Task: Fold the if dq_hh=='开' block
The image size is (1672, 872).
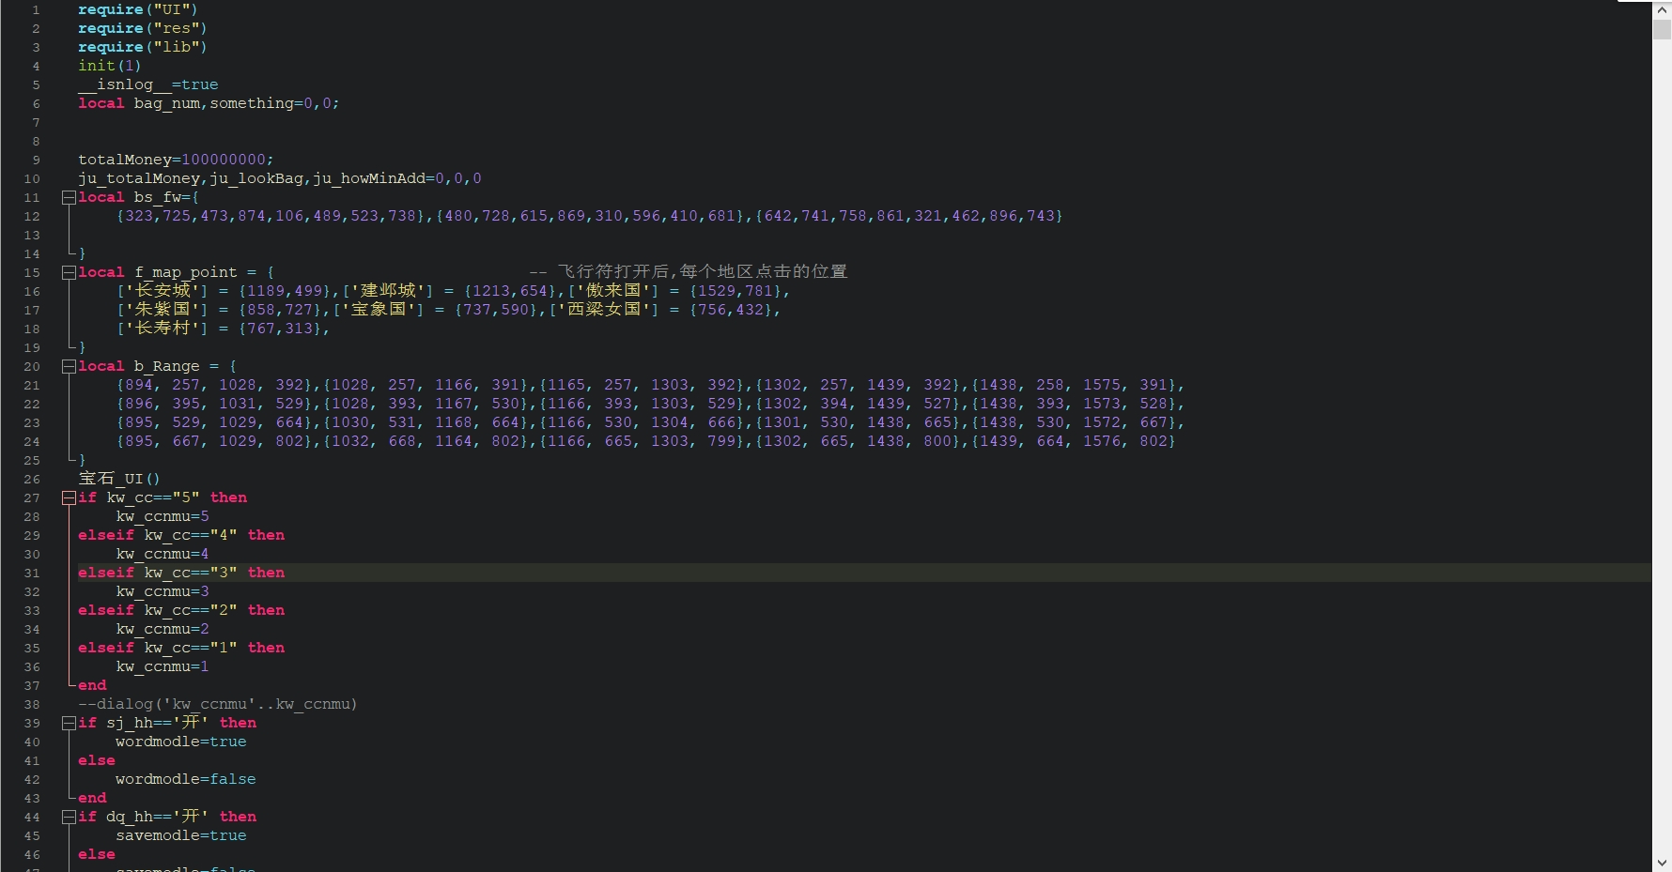Action: pyautogui.click(x=69, y=817)
